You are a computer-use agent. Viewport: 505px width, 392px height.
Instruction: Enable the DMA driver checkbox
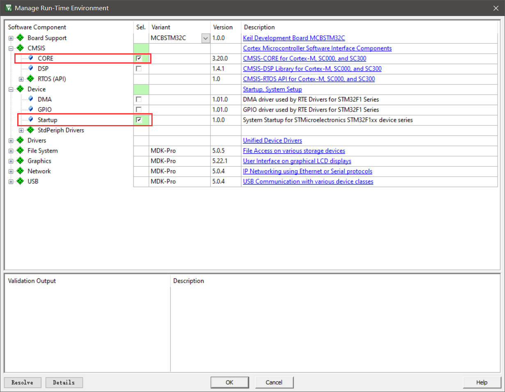pyautogui.click(x=139, y=99)
